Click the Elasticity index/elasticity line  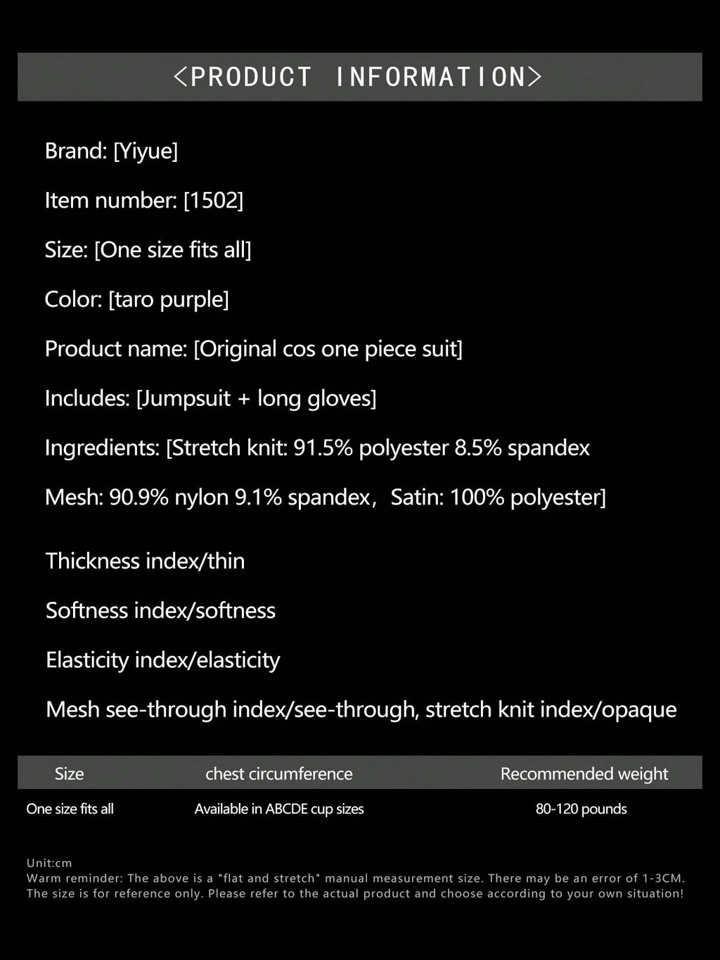162,660
